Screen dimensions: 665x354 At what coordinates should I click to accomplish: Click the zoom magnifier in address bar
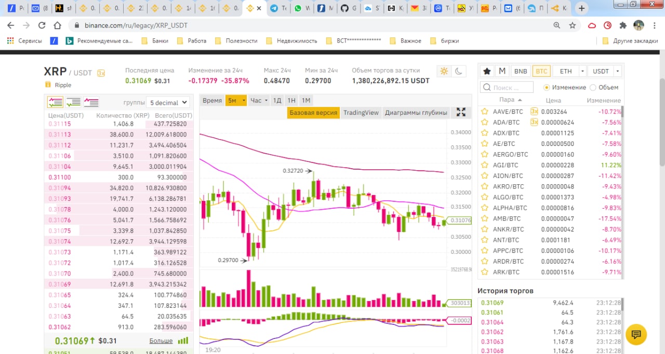coord(557,25)
